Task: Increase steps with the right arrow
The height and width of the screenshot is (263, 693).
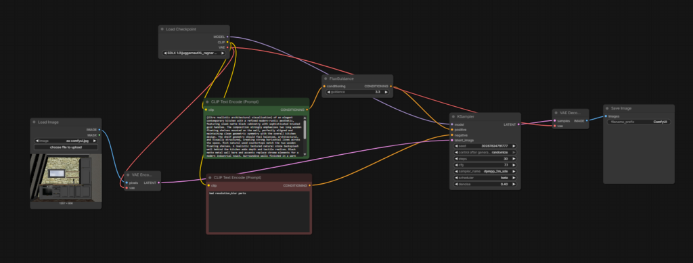Action: click(x=514, y=158)
